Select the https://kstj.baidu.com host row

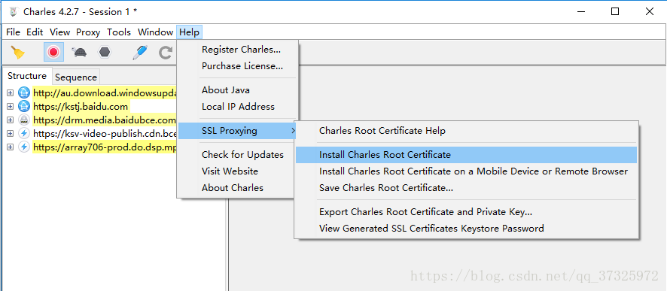pos(81,106)
